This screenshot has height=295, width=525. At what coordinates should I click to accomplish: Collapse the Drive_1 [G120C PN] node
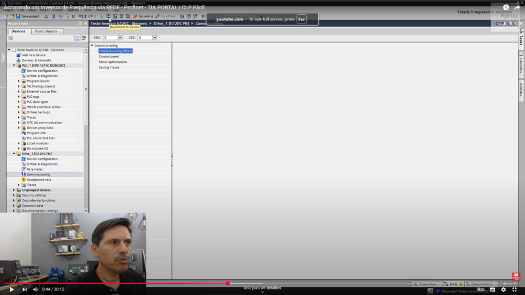point(14,154)
